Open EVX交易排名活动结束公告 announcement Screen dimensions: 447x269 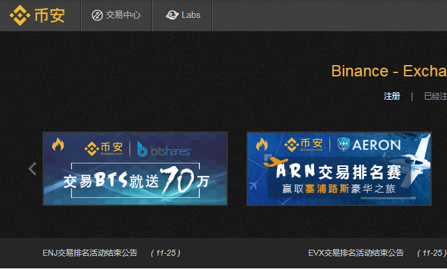(x=356, y=253)
